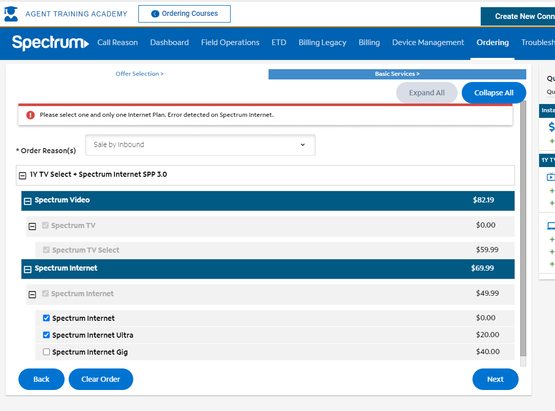Click the laptop internet icon in sidebar

[x=551, y=225]
